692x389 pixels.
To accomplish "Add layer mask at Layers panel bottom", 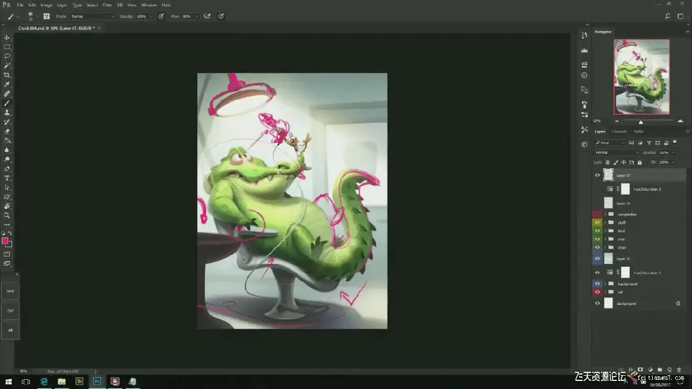I will point(640,369).
